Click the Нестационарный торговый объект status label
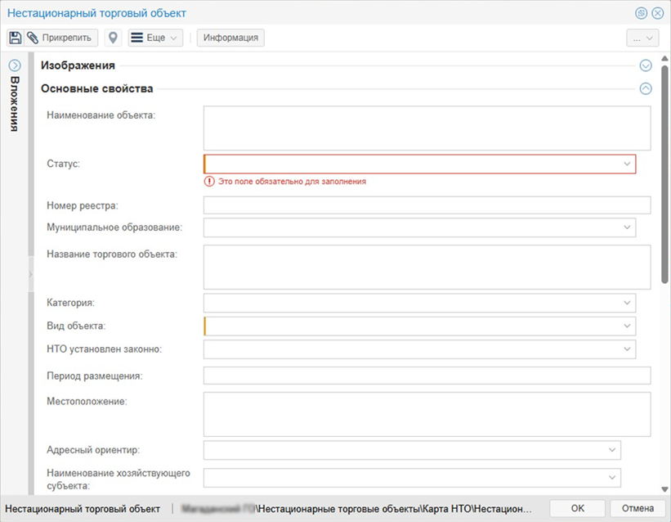This screenshot has height=522, width=671. click(83, 509)
